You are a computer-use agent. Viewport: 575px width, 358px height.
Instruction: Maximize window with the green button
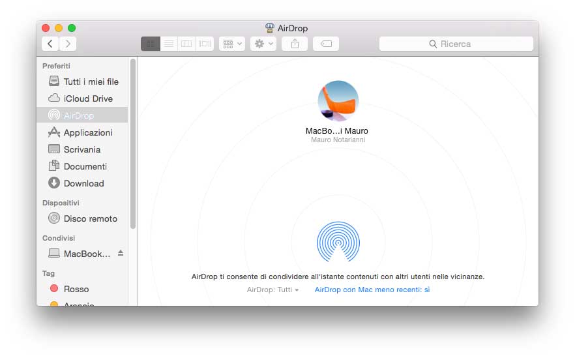point(72,28)
